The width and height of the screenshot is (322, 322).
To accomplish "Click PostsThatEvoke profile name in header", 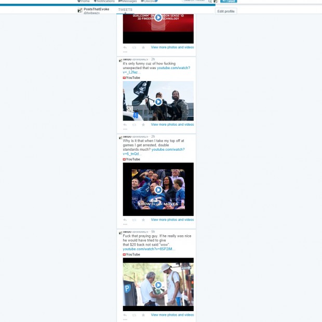I will 96,9.
